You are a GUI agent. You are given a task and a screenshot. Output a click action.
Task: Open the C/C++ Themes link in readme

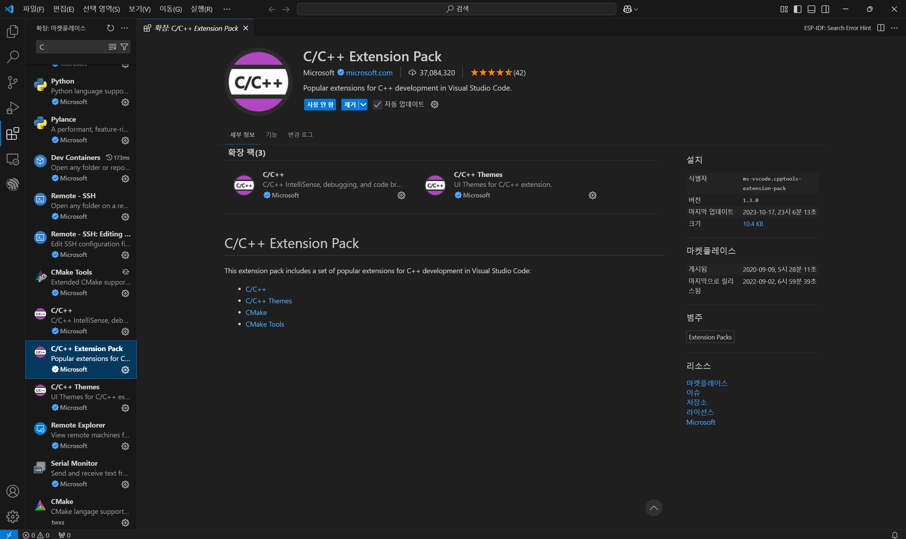click(x=268, y=301)
